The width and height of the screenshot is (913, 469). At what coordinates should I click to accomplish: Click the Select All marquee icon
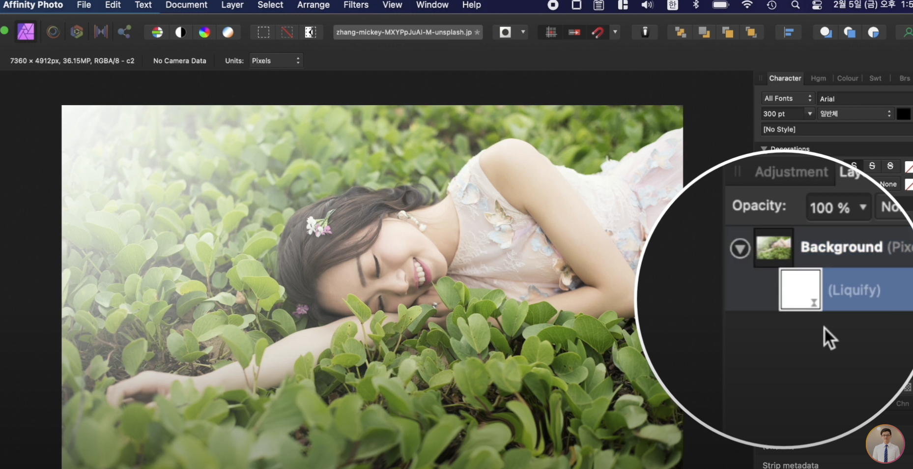point(263,32)
